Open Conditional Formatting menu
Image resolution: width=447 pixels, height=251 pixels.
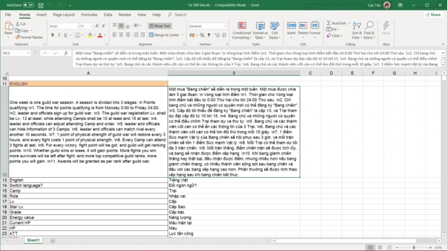tap(242, 31)
